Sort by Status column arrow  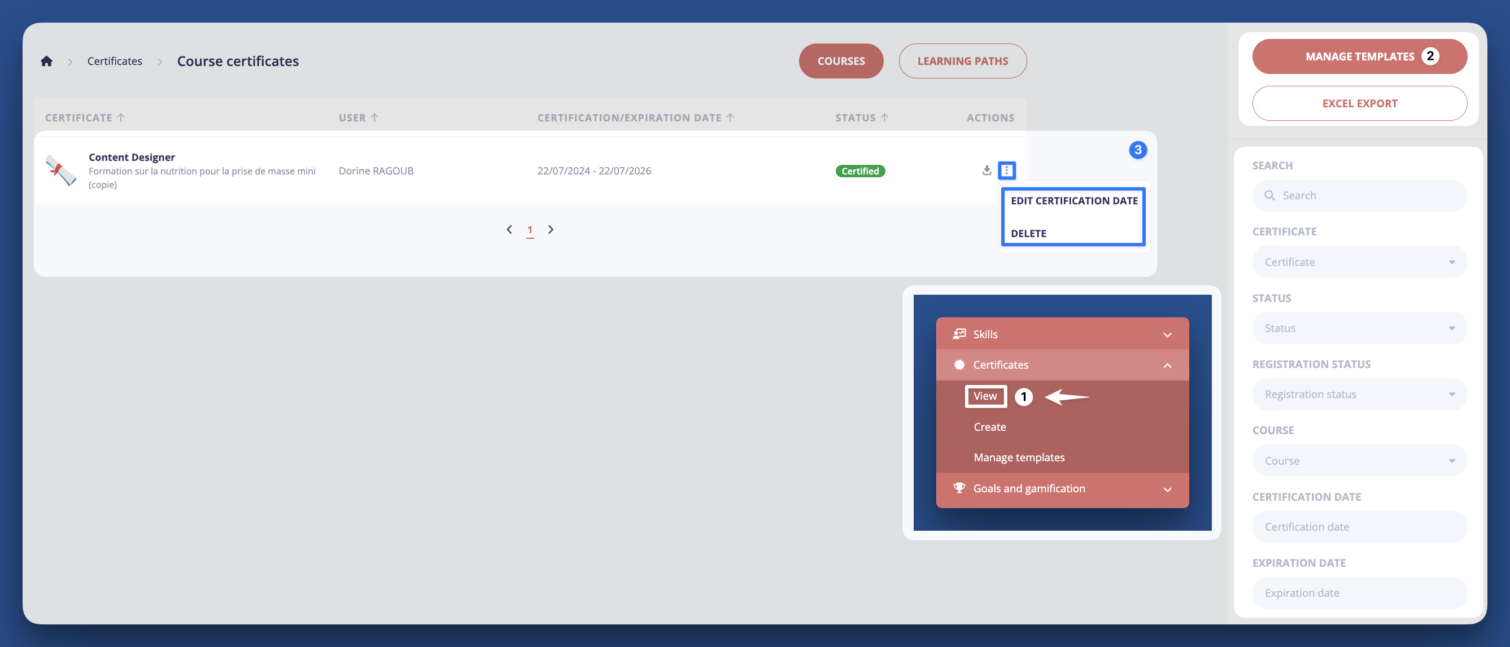(884, 117)
